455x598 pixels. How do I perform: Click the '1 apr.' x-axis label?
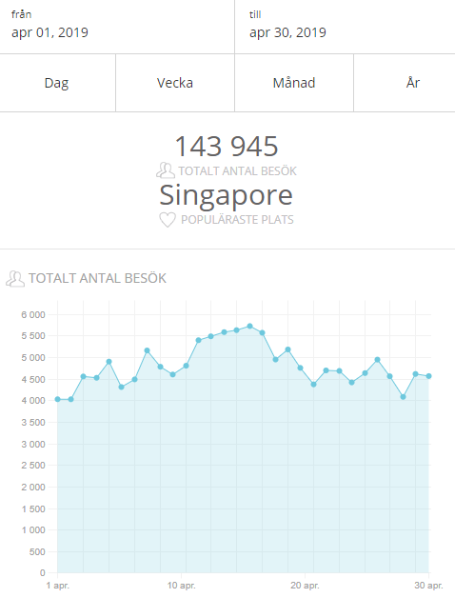coord(58,586)
